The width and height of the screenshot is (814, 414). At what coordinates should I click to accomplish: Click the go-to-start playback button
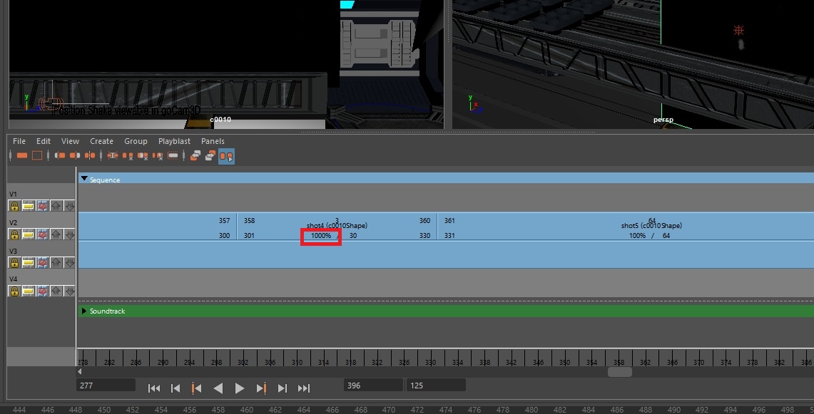(154, 388)
